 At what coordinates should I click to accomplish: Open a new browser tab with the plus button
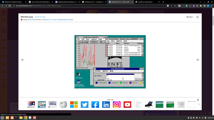coord(163,2)
